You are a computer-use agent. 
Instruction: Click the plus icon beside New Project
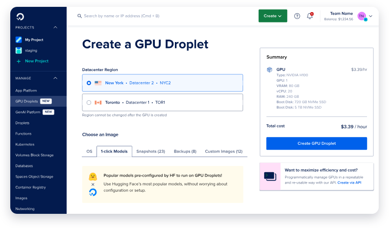[19, 61]
